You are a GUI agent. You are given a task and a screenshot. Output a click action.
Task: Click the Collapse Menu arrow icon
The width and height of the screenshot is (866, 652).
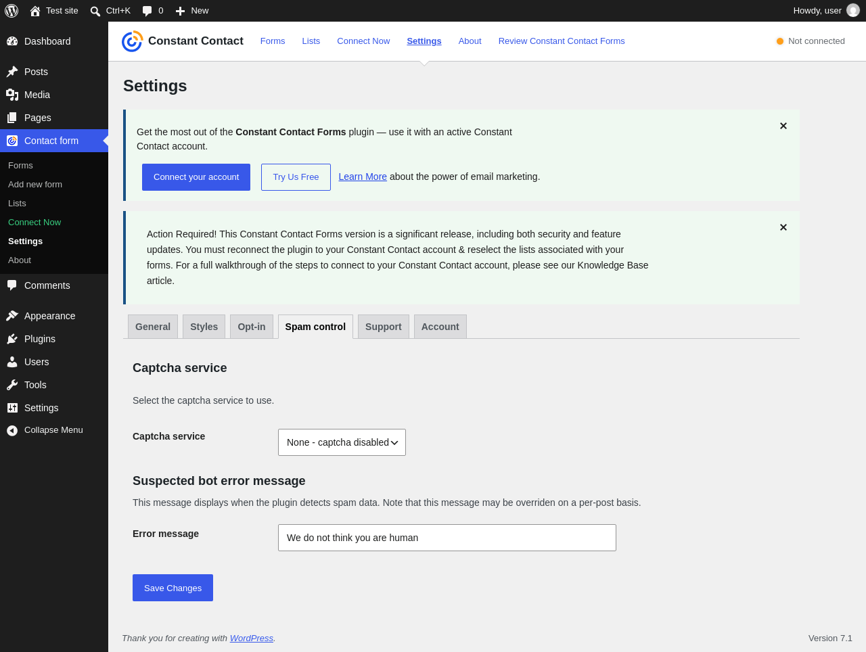12,430
